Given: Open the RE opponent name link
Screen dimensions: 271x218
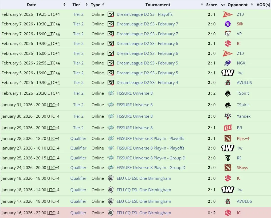Looking at the screenshot, I should [x=239, y=158].
